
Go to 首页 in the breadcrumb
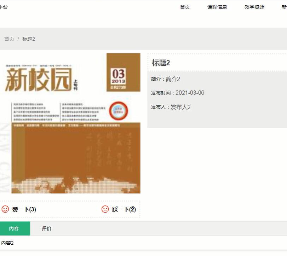(9, 39)
